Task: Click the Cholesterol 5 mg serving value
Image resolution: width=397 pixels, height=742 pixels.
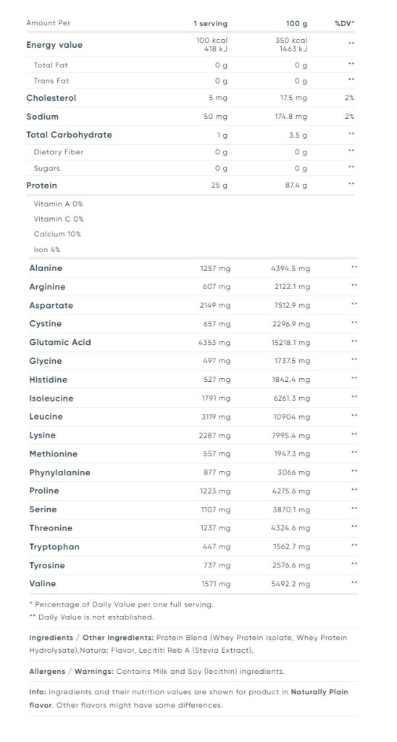Action: click(x=217, y=98)
